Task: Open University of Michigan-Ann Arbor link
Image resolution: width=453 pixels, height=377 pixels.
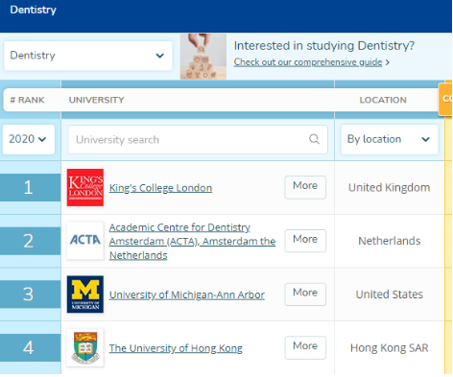Action: tap(187, 295)
